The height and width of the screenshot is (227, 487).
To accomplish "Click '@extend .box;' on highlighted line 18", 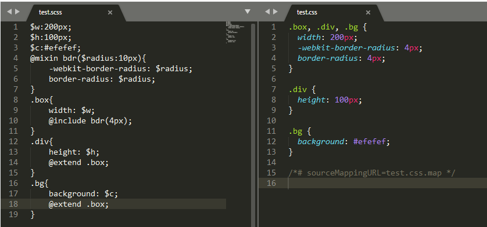I will click(x=78, y=204).
